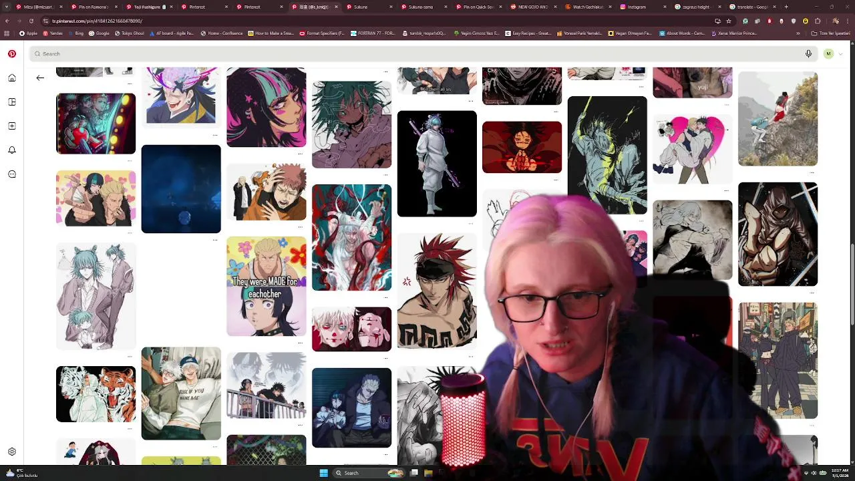Focus the Pinterest Search field
This screenshot has width=855, height=481.
pos(423,53)
